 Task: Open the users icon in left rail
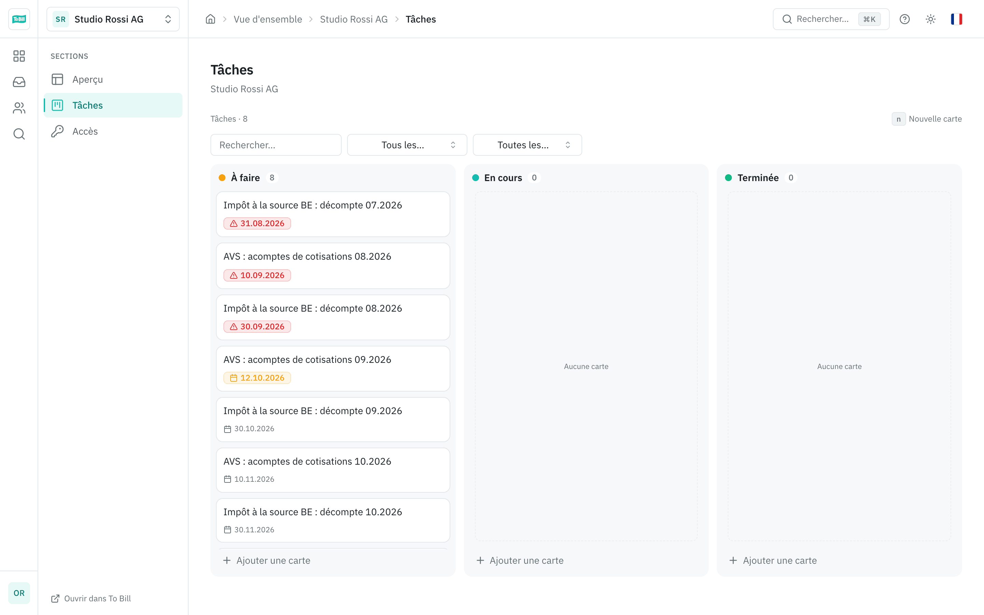19,108
